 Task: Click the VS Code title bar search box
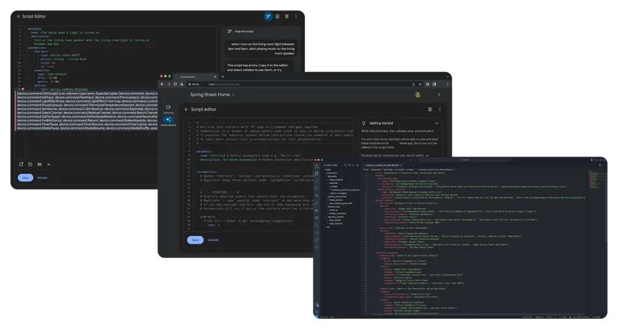[465, 160]
